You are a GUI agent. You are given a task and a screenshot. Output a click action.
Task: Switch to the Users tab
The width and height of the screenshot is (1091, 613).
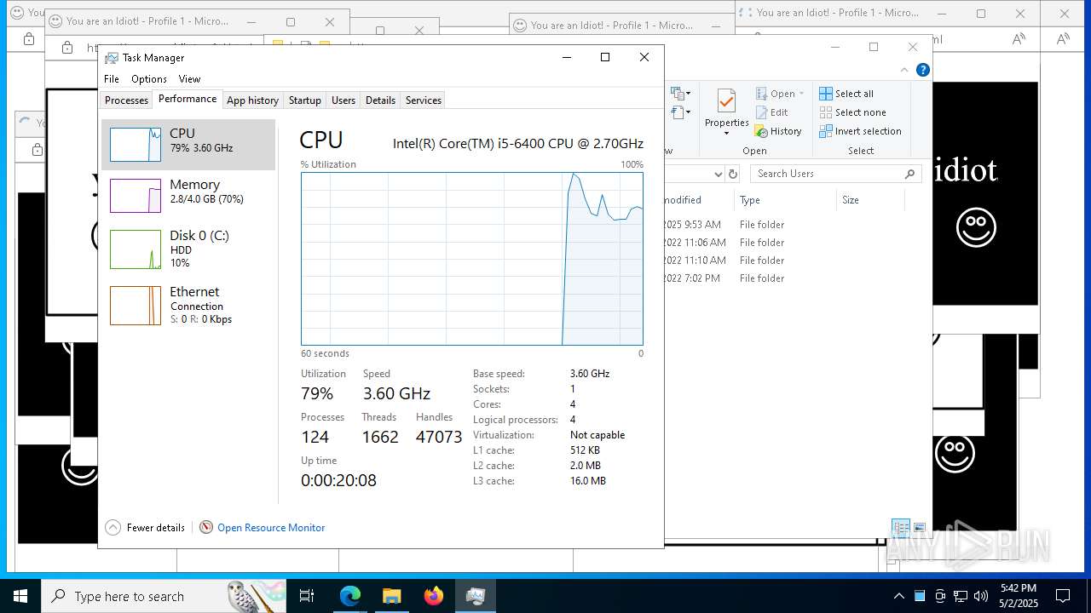(x=343, y=100)
